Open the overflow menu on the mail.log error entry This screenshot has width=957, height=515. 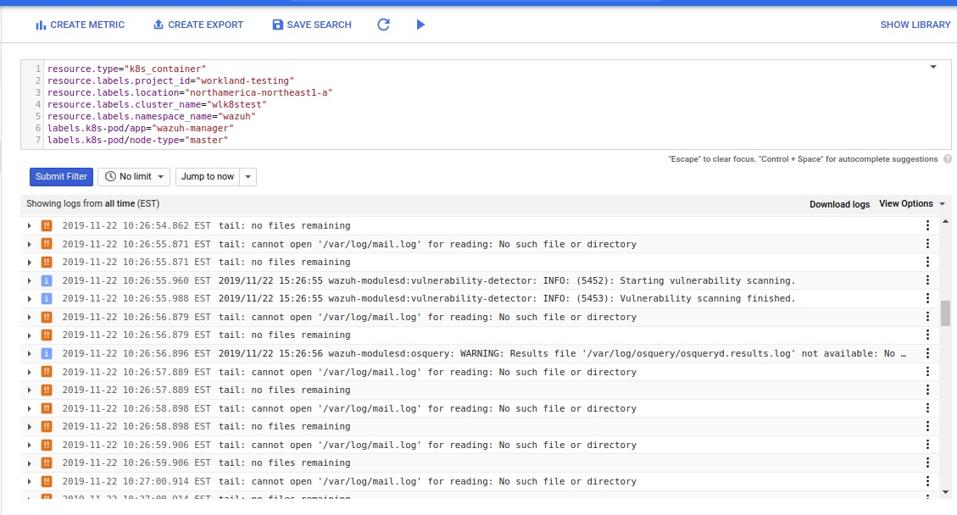[x=927, y=244]
